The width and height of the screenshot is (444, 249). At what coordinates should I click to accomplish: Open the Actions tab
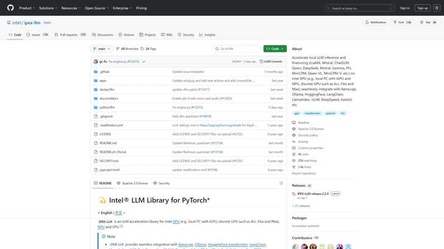point(126,35)
